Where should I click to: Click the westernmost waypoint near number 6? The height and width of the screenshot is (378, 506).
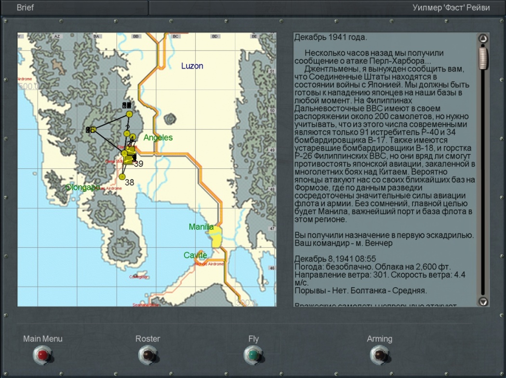pos(93,129)
